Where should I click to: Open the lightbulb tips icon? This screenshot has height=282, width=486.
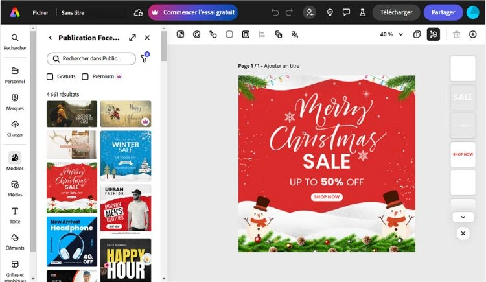pyautogui.click(x=330, y=12)
